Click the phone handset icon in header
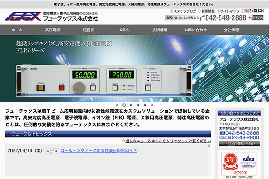Viewport: 269px width, 179px height. 203,17
